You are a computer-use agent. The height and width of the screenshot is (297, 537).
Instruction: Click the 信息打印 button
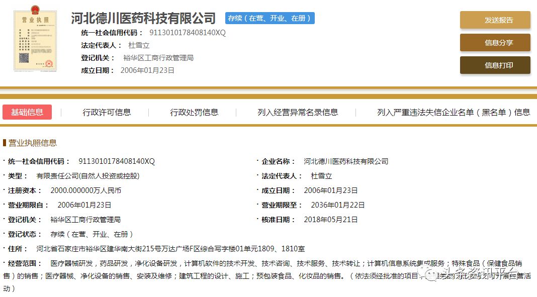[x=495, y=65]
